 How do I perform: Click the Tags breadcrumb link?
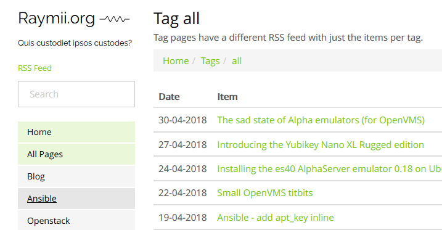[x=210, y=61]
